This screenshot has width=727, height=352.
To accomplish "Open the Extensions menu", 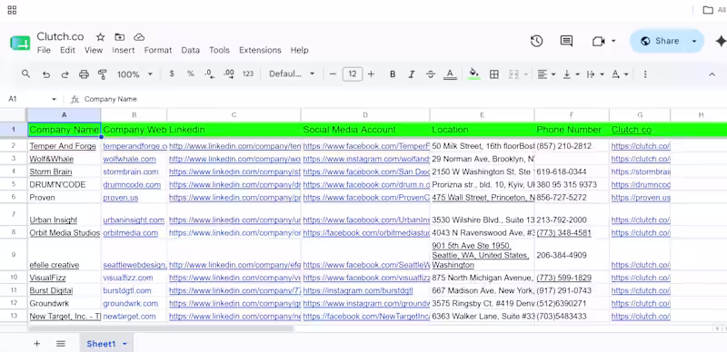I will pyautogui.click(x=260, y=50).
